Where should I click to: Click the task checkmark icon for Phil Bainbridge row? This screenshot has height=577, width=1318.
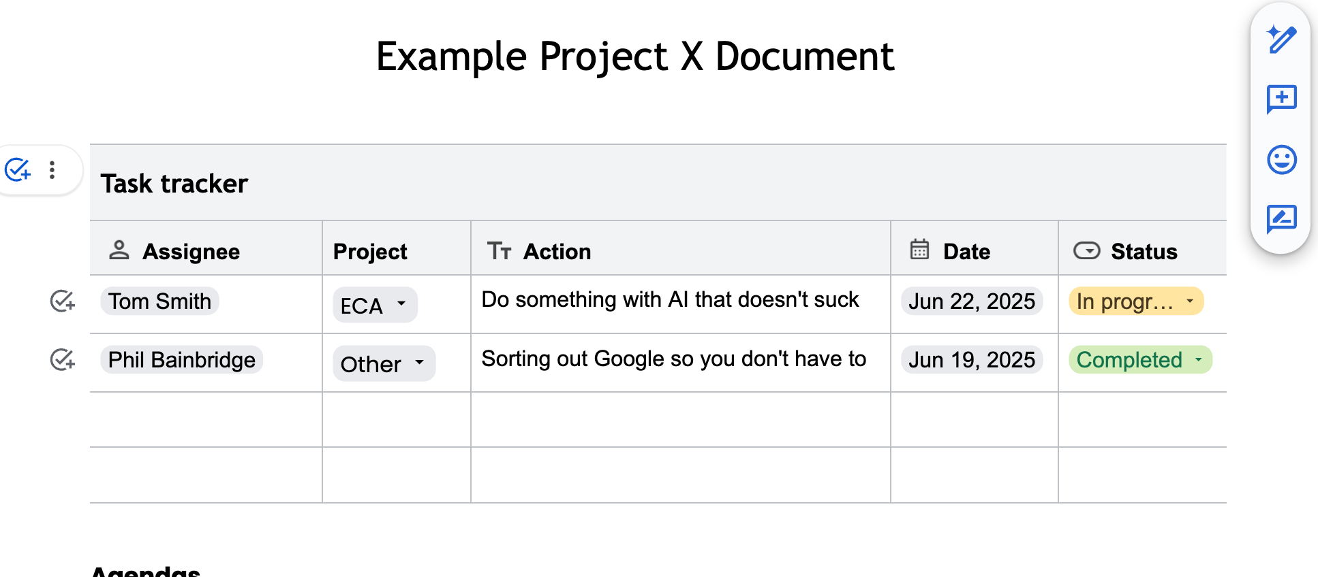63,359
